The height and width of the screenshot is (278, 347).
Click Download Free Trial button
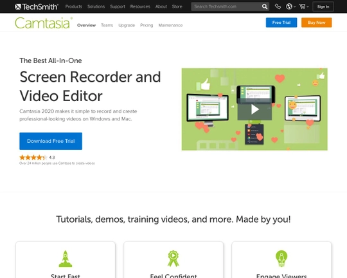click(x=51, y=141)
